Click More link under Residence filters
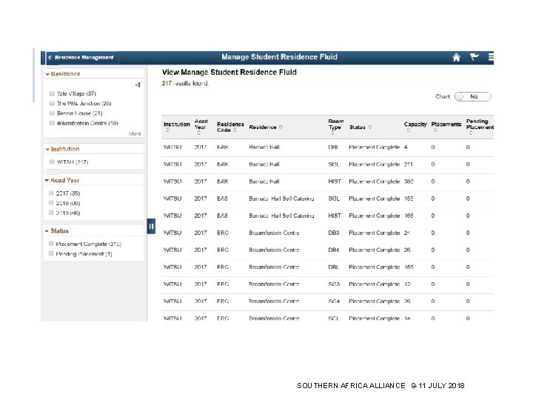 tap(135, 133)
